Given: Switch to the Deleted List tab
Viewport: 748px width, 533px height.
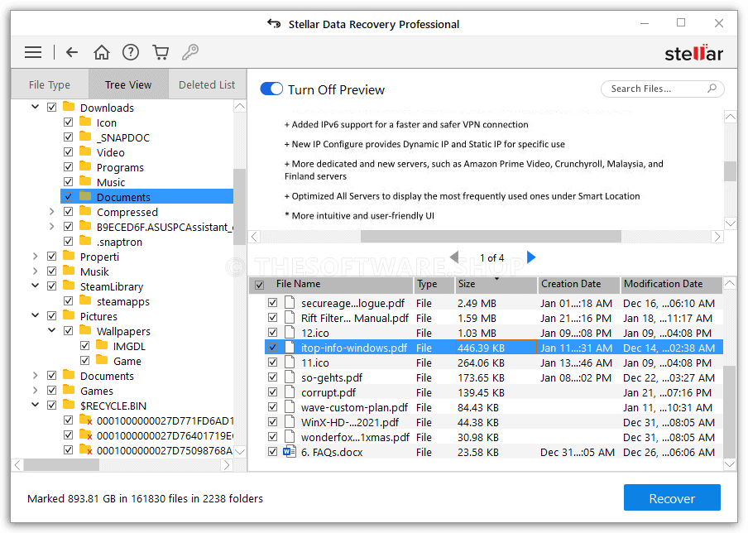Looking at the screenshot, I should point(207,84).
